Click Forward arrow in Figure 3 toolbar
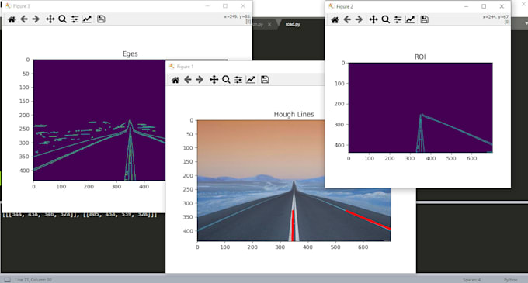Viewport: 528px width, 283px height. pyautogui.click(x=36, y=19)
